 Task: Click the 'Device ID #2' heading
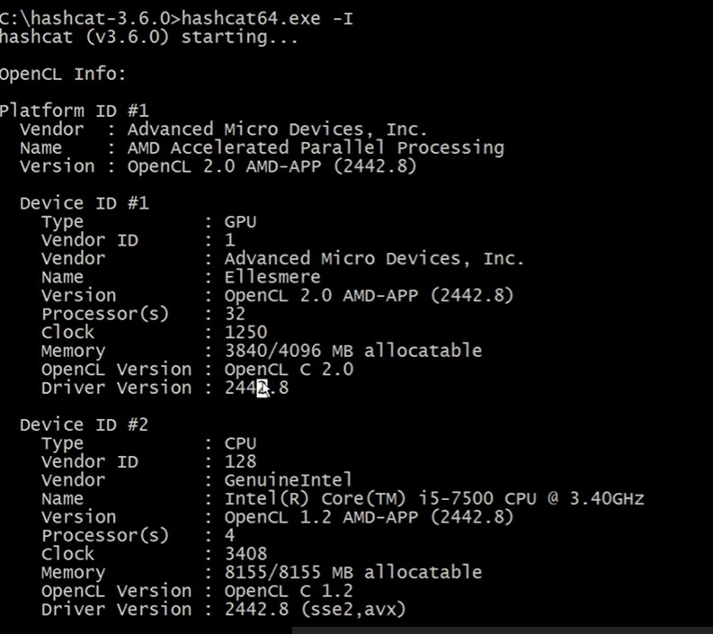click(x=85, y=424)
